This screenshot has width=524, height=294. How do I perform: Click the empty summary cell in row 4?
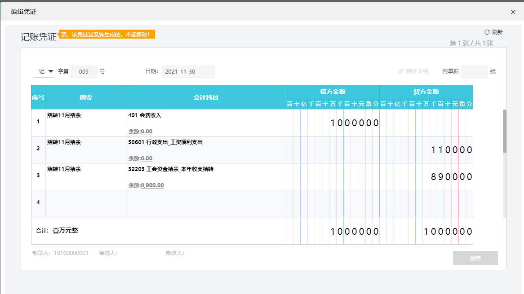pyautogui.click(x=85, y=203)
